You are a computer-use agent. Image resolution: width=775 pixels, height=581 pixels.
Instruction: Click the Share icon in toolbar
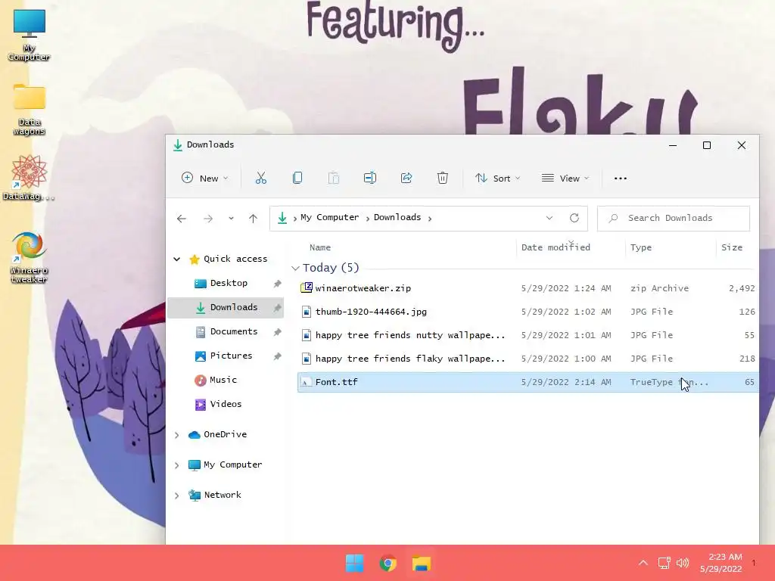(406, 179)
